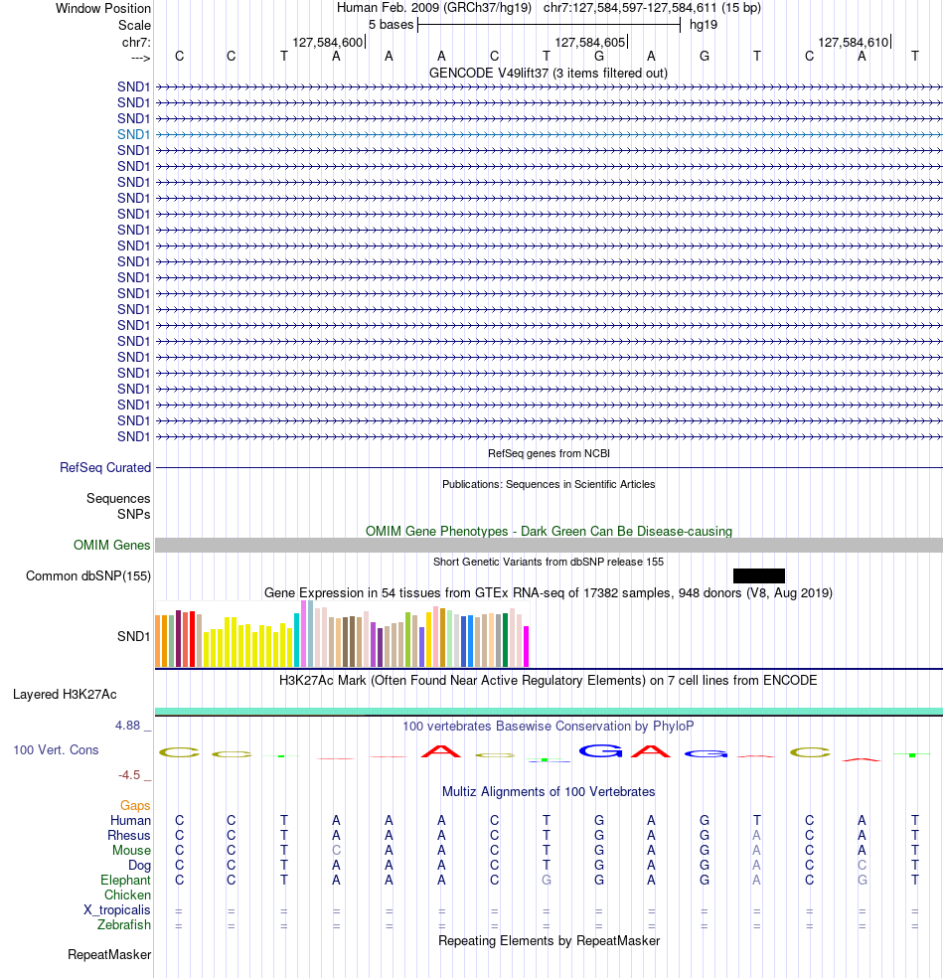
Task: Click the hg19 label beside the scale bar
Action: 704,25
